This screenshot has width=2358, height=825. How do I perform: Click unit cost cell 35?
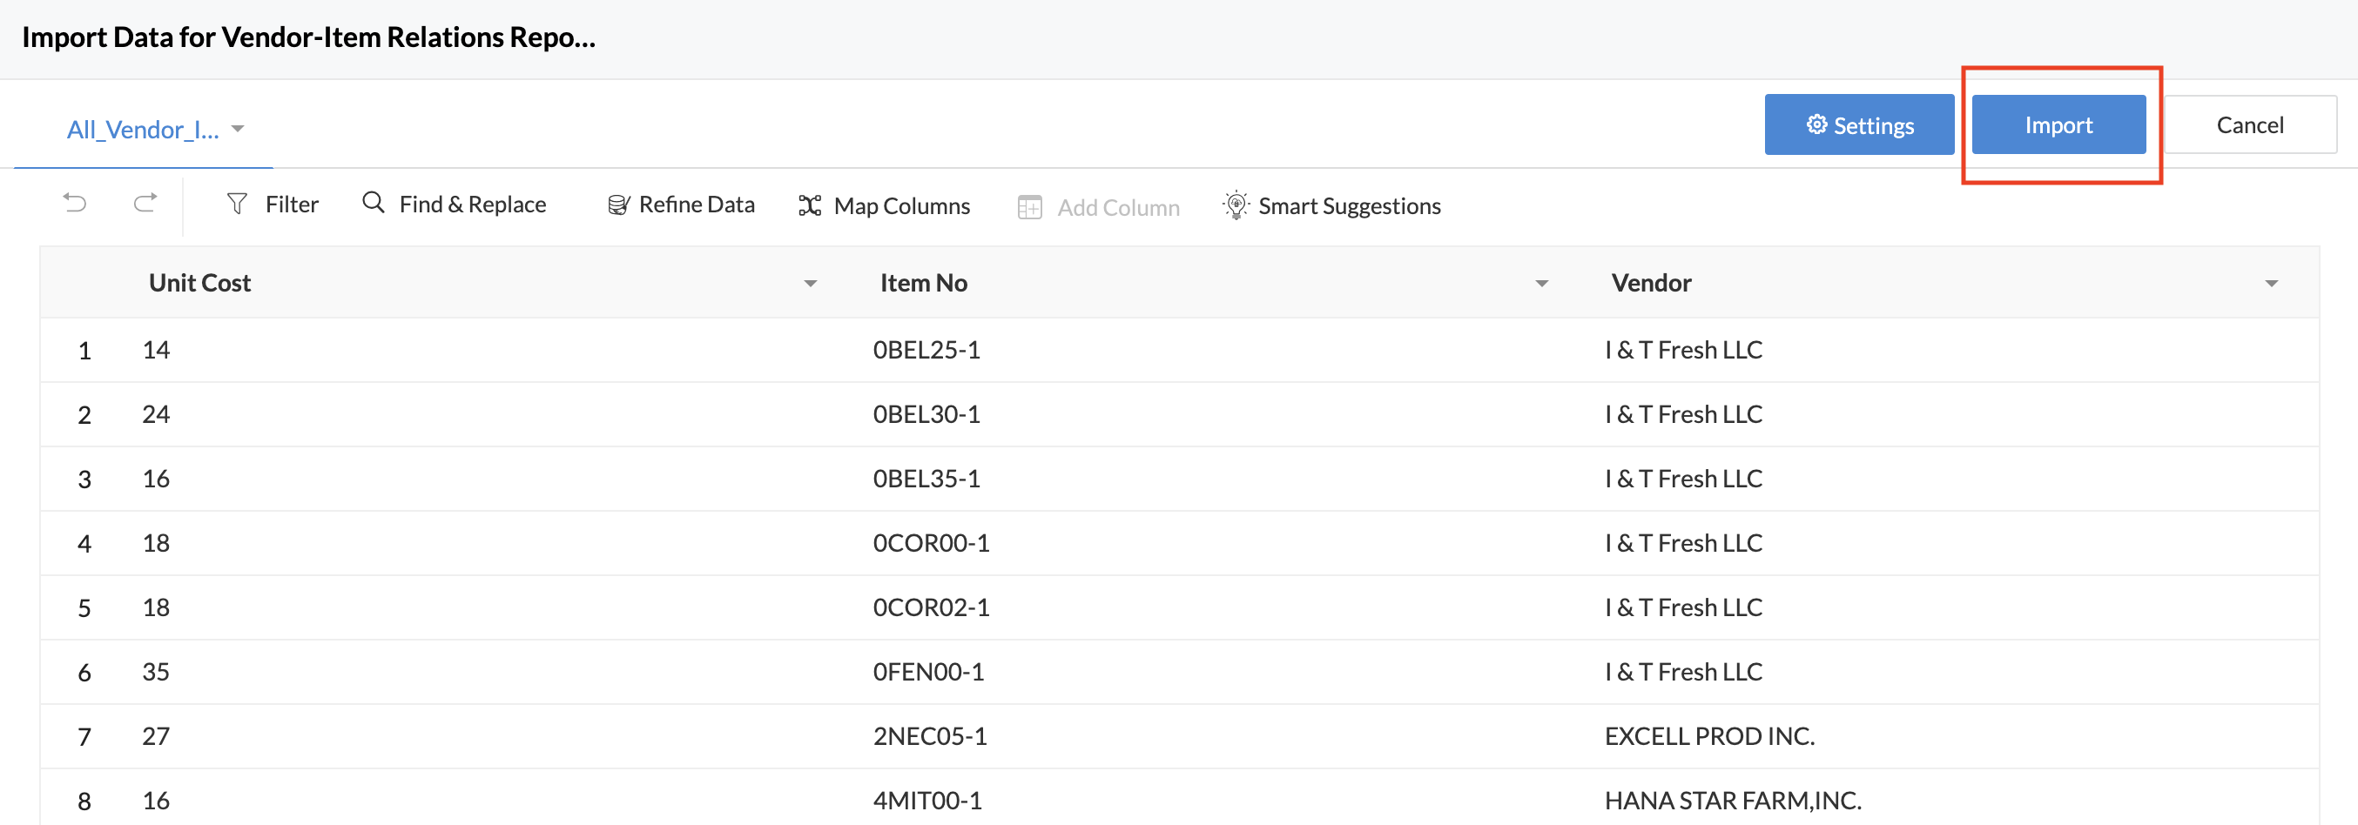(156, 671)
